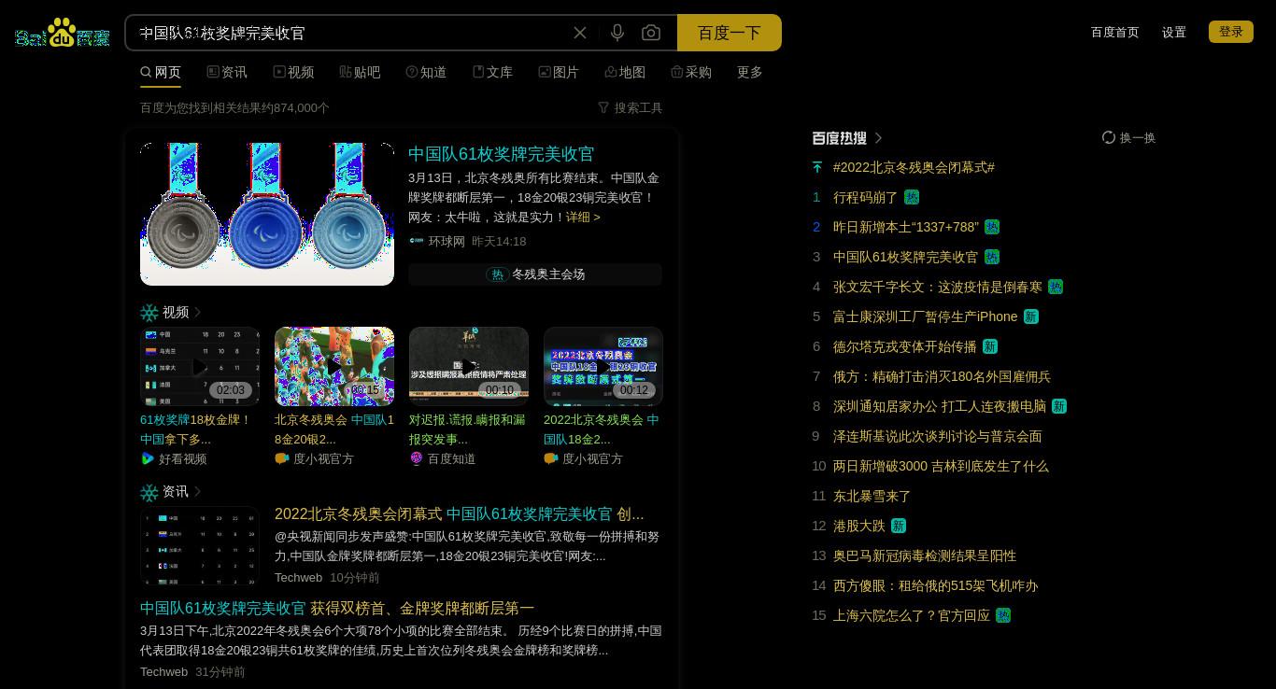Switch to the 采购 tab
1276x689 pixels.
[691, 72]
